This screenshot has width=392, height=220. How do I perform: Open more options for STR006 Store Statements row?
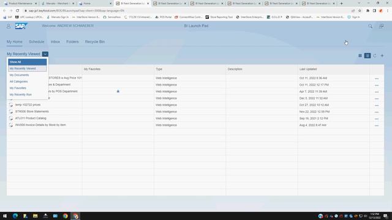tap(377, 112)
